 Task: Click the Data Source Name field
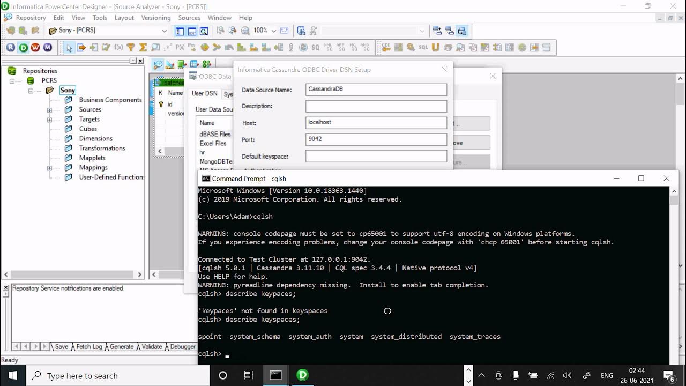376,90
